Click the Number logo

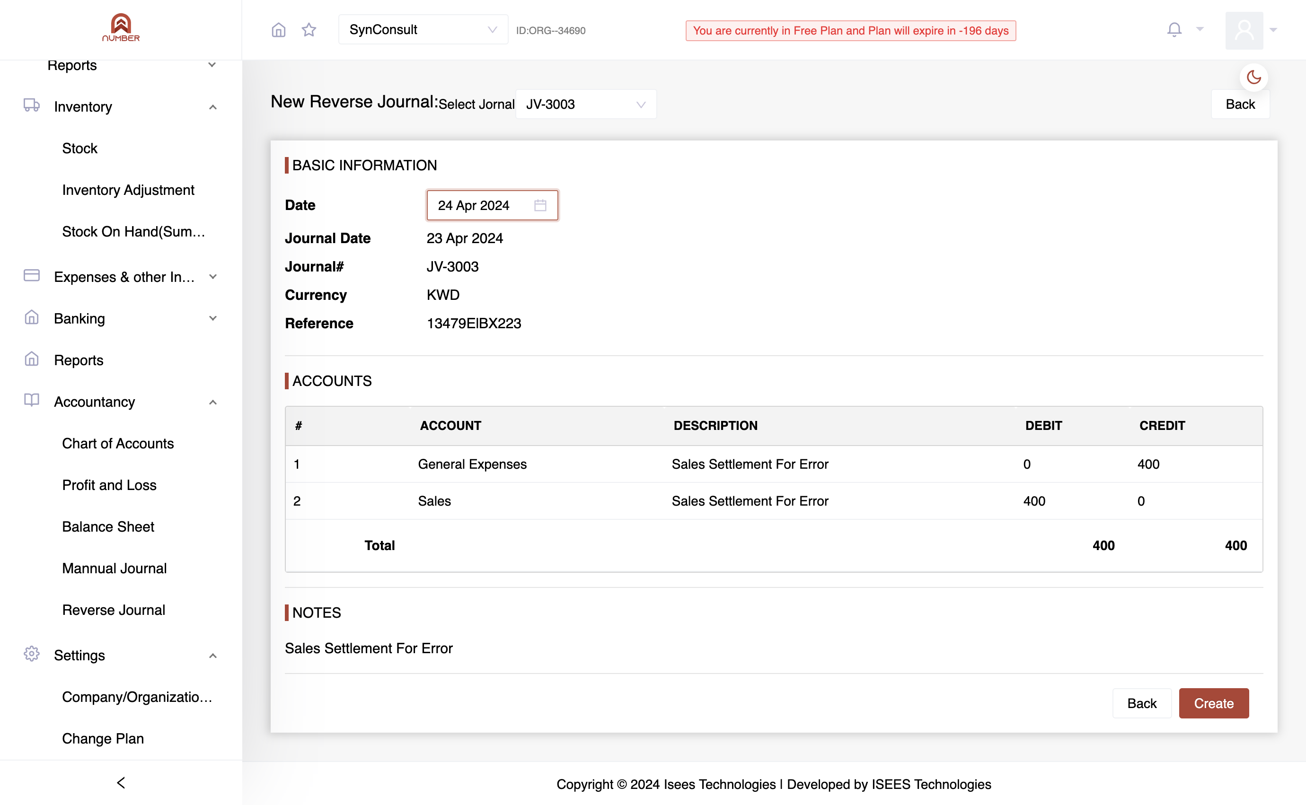pyautogui.click(x=121, y=28)
